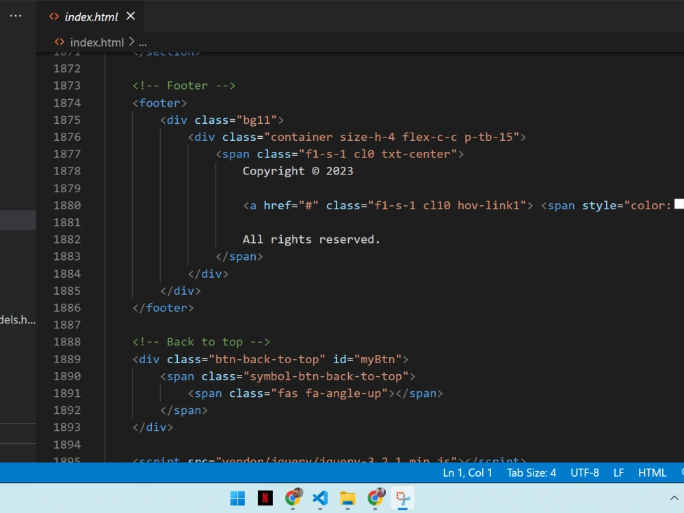
Task: Click "container size-h-4 flex-c-c p-tb-15" class string
Action: (392, 137)
